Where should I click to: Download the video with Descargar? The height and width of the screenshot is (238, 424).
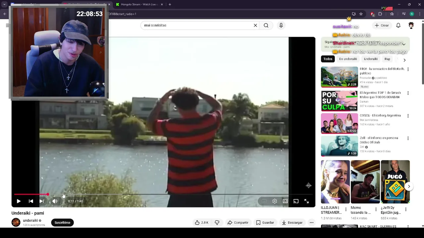pos(292,222)
